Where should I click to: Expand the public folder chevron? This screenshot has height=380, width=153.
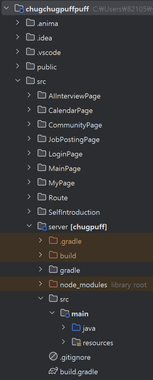pyautogui.click(x=18, y=66)
